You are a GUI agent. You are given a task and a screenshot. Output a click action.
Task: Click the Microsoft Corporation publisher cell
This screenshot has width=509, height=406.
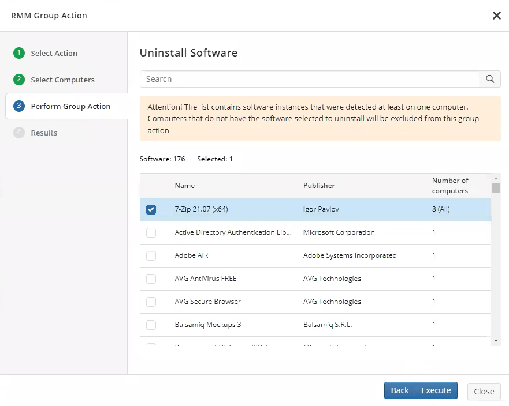click(339, 232)
